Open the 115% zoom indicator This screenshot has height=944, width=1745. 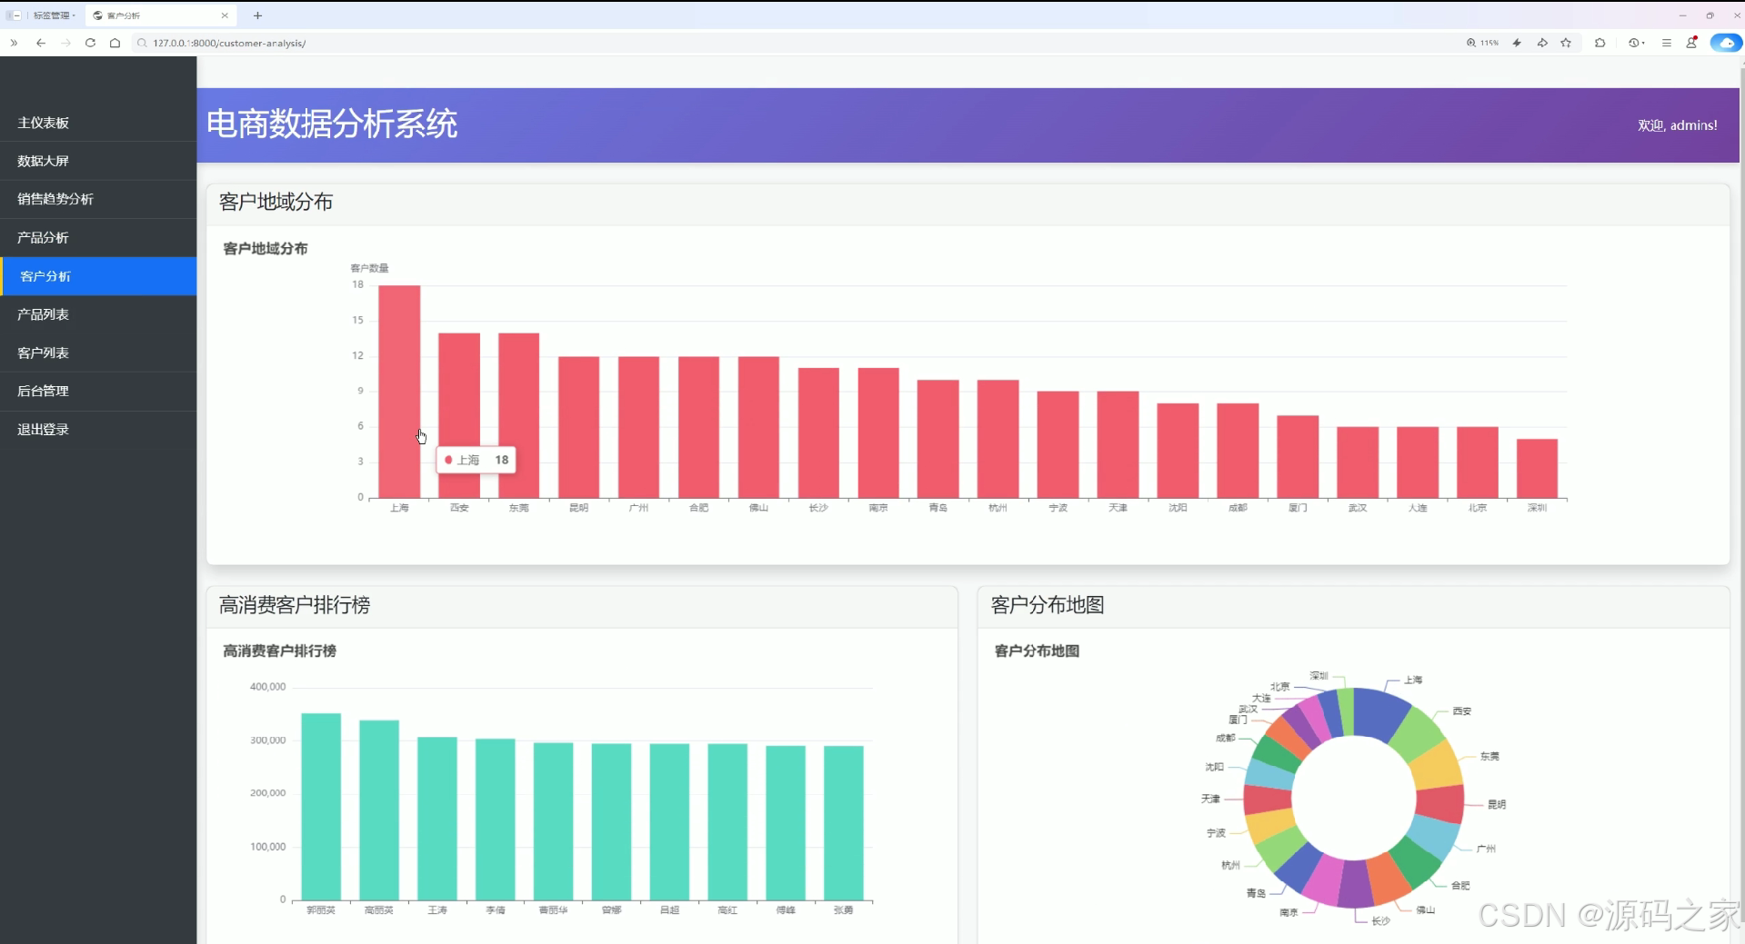[x=1482, y=43]
